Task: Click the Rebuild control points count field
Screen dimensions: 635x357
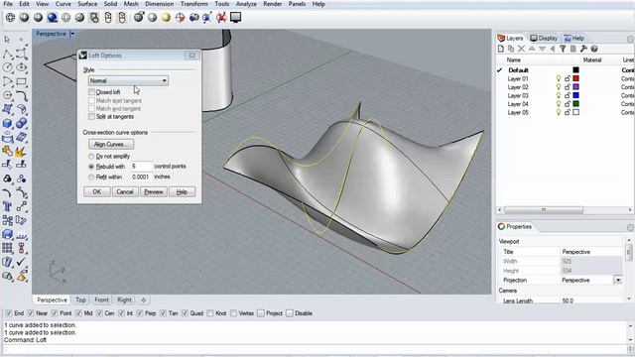Action: click(x=141, y=167)
